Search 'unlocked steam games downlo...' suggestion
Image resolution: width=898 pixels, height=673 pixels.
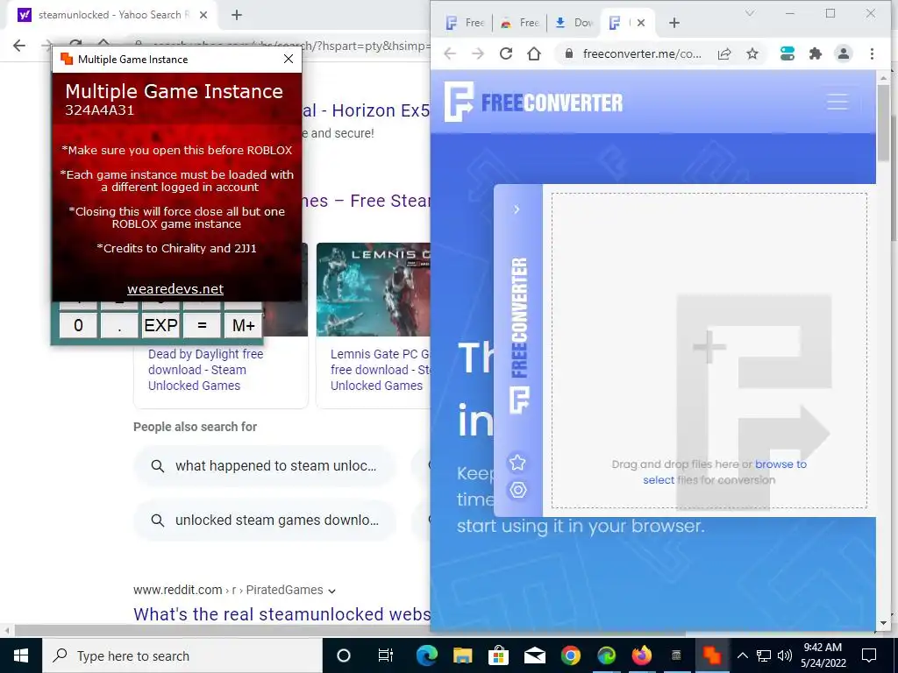[x=265, y=521]
